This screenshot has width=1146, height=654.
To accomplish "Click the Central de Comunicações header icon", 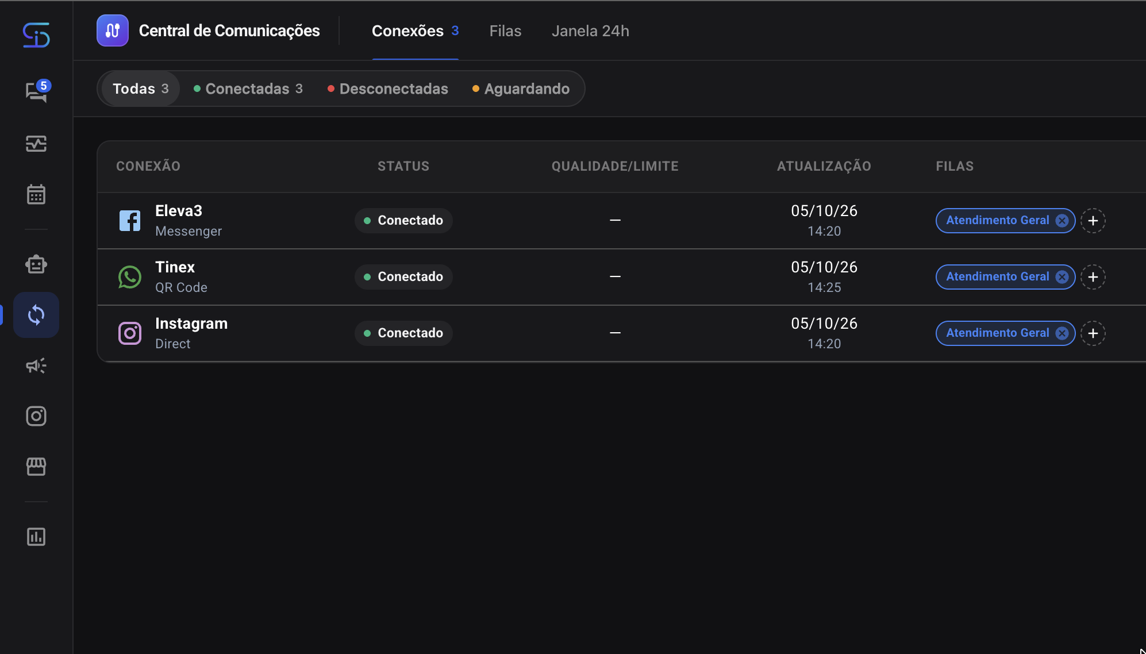I will [113, 30].
